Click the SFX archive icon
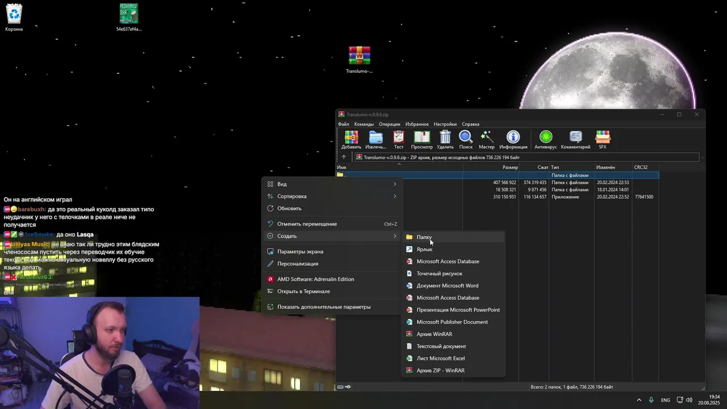This screenshot has height=409, width=727. click(x=603, y=140)
